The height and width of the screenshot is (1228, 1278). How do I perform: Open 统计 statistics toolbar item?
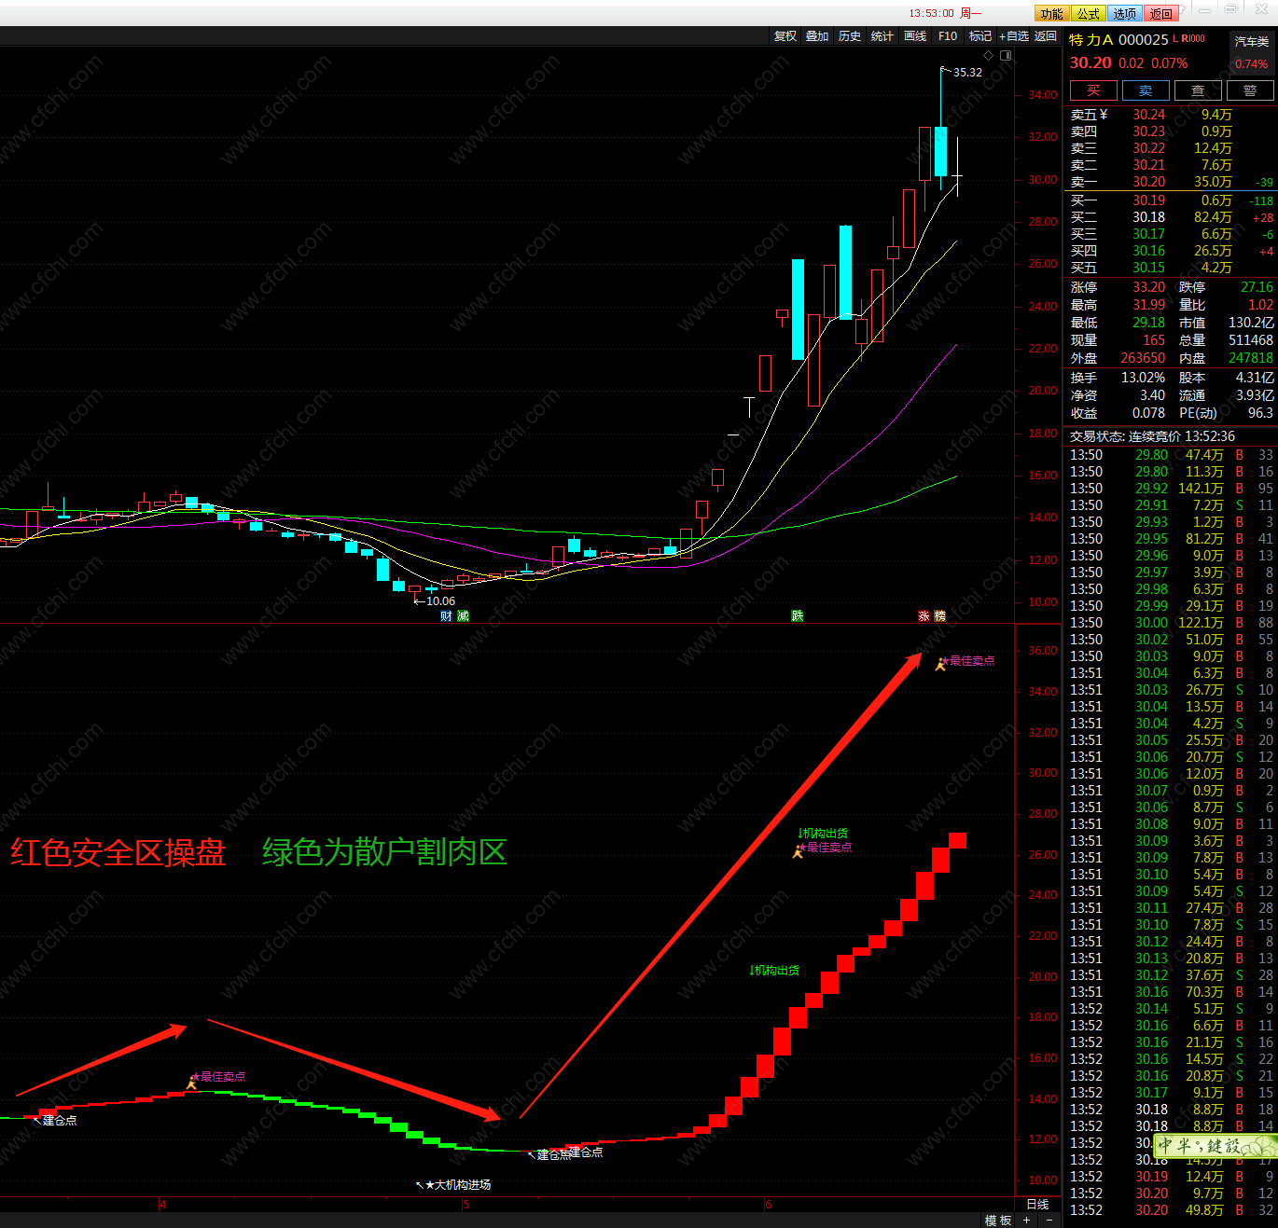pos(882,36)
